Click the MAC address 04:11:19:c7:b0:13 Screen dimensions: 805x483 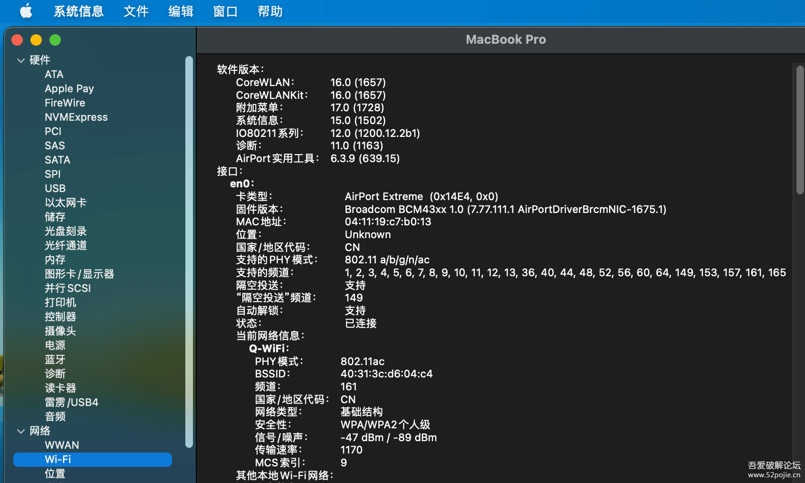(x=388, y=222)
